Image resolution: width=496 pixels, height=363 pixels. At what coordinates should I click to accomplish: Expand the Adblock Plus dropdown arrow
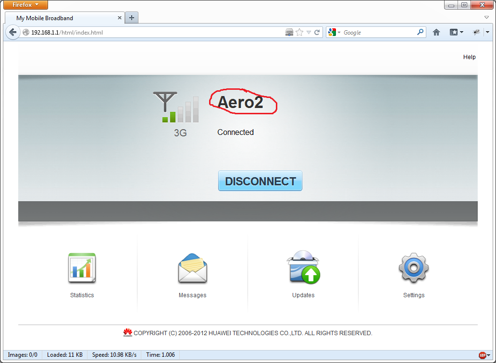[488, 355]
